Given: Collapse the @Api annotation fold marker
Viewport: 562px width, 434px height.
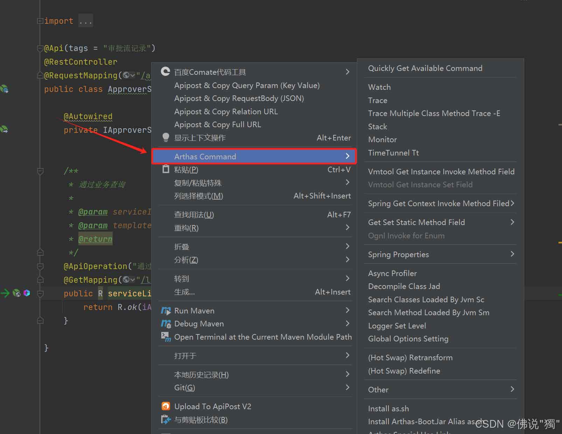Looking at the screenshot, I should coord(40,48).
